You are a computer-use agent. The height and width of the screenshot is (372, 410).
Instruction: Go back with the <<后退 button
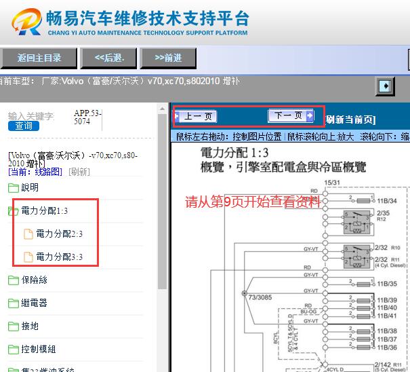pyautogui.click(x=109, y=58)
